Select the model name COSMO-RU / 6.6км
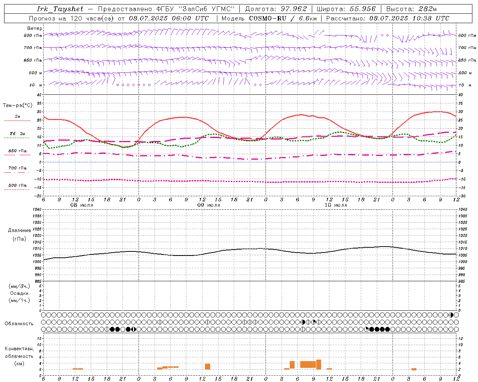Viewport: 478px width, 382px height. [283, 18]
